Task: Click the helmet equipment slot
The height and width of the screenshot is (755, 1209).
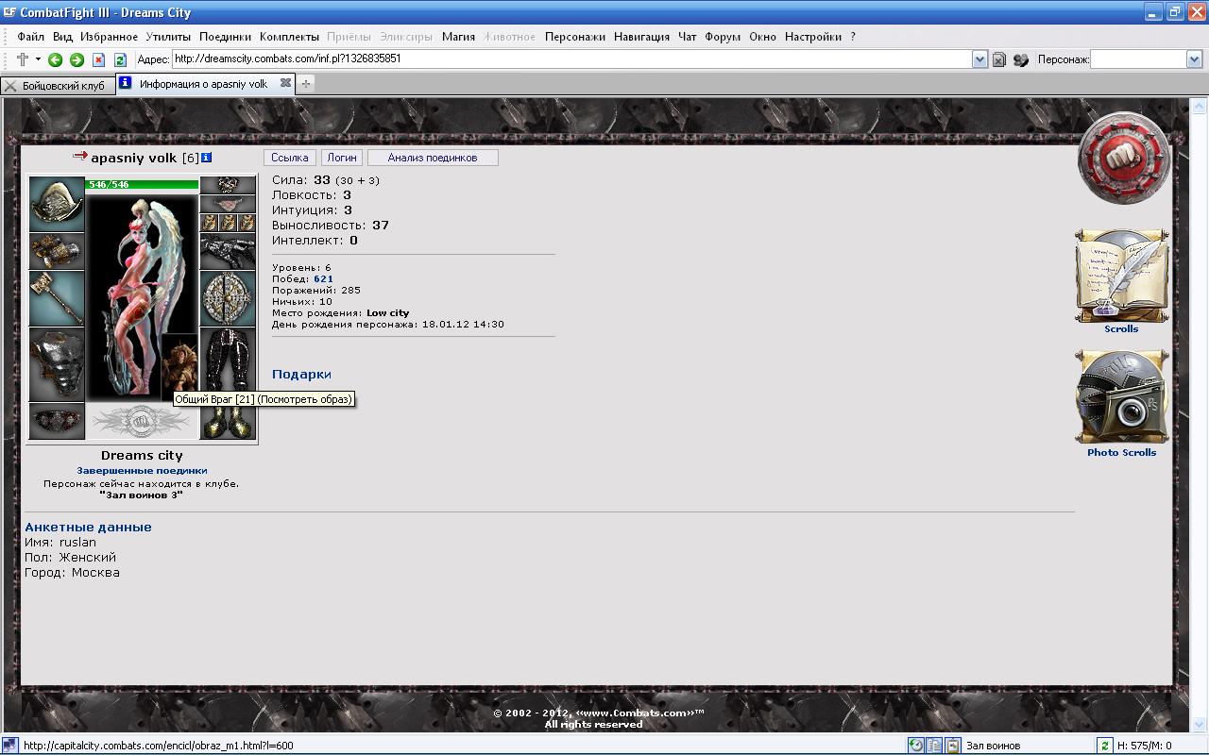Action: tap(57, 204)
